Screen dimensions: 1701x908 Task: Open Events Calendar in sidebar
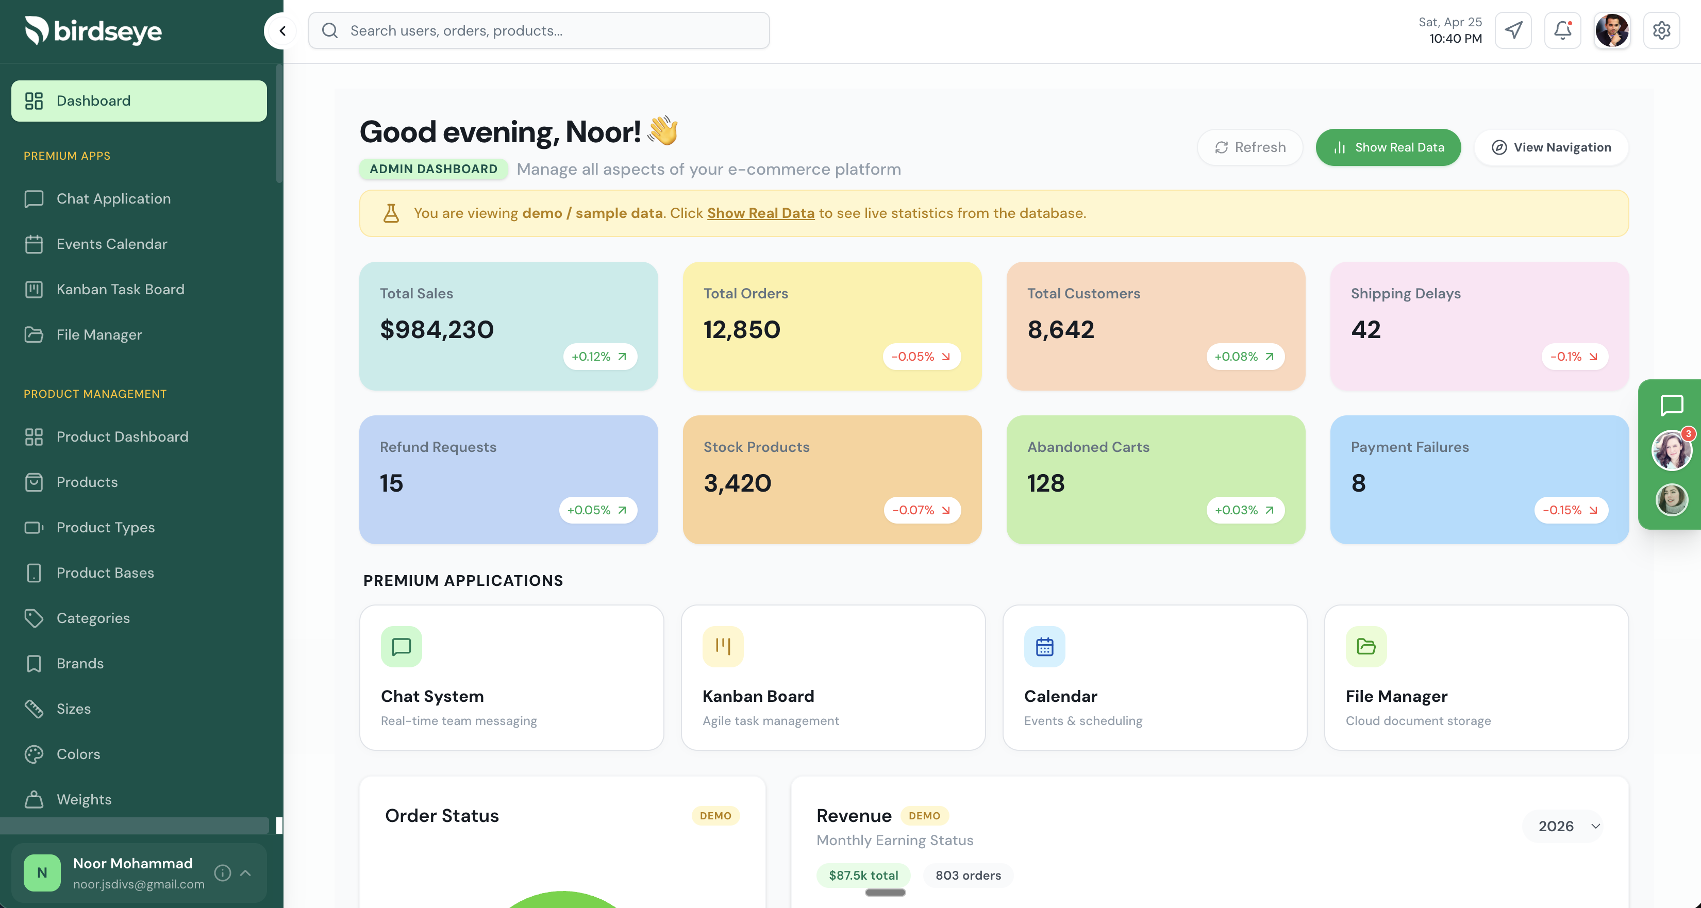(139, 244)
